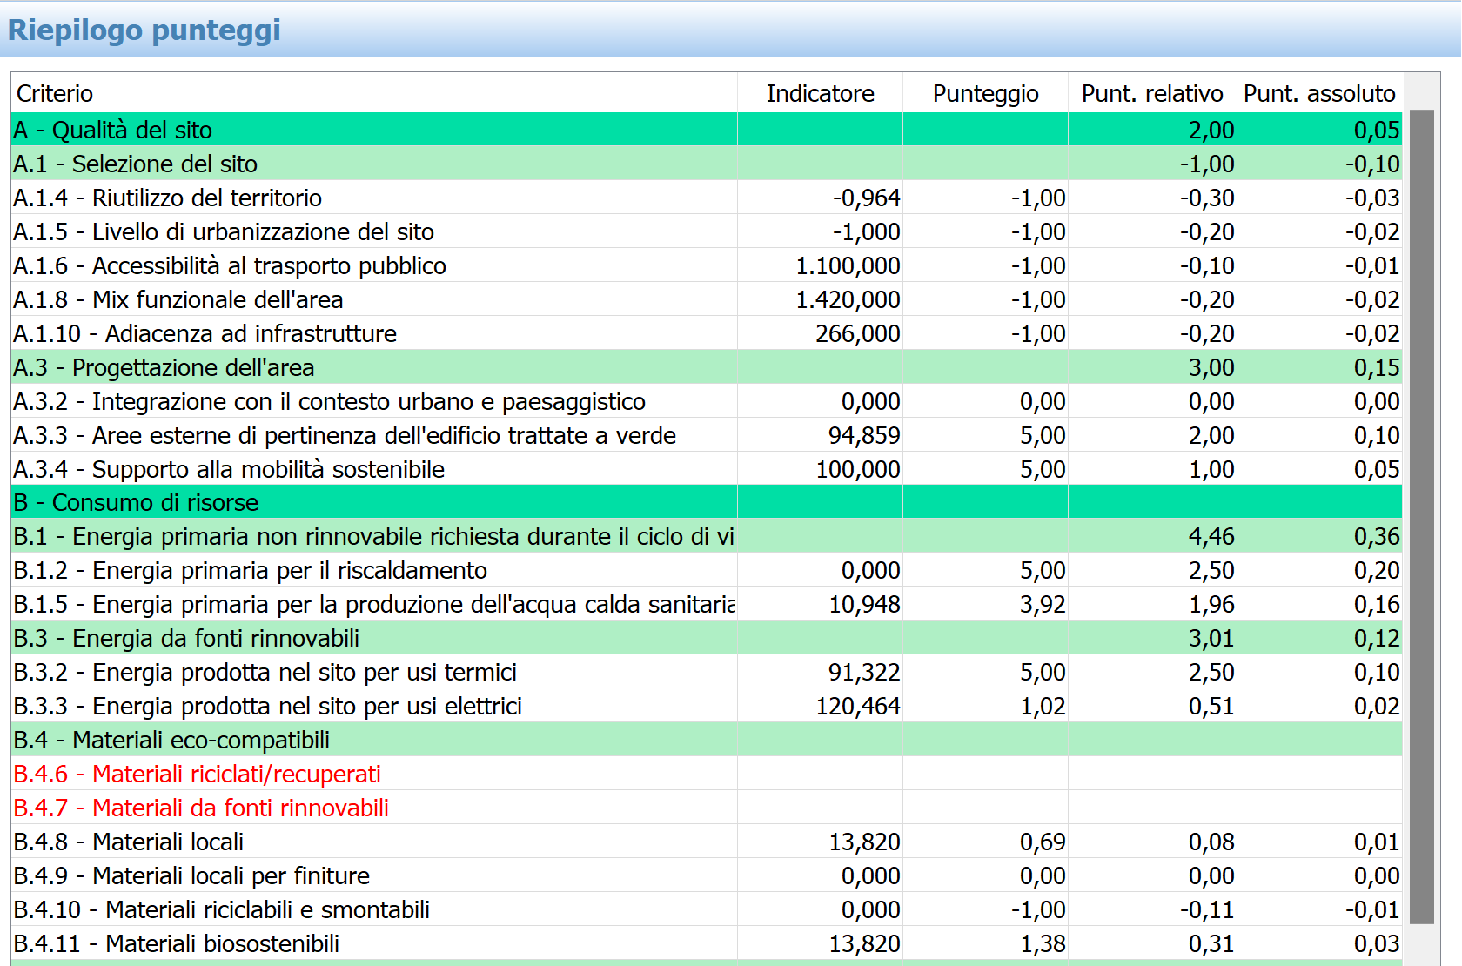Click the Punt. assoluto column header
This screenshot has height=966, width=1462.
1319,93
